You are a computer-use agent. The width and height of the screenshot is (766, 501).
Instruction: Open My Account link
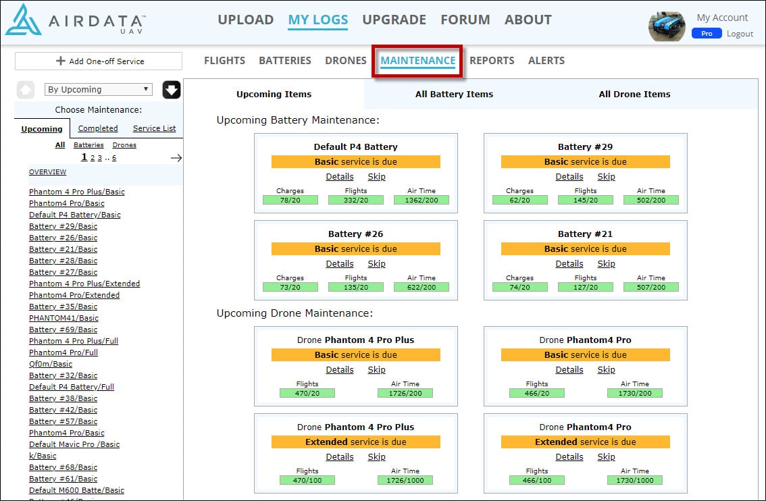point(722,18)
